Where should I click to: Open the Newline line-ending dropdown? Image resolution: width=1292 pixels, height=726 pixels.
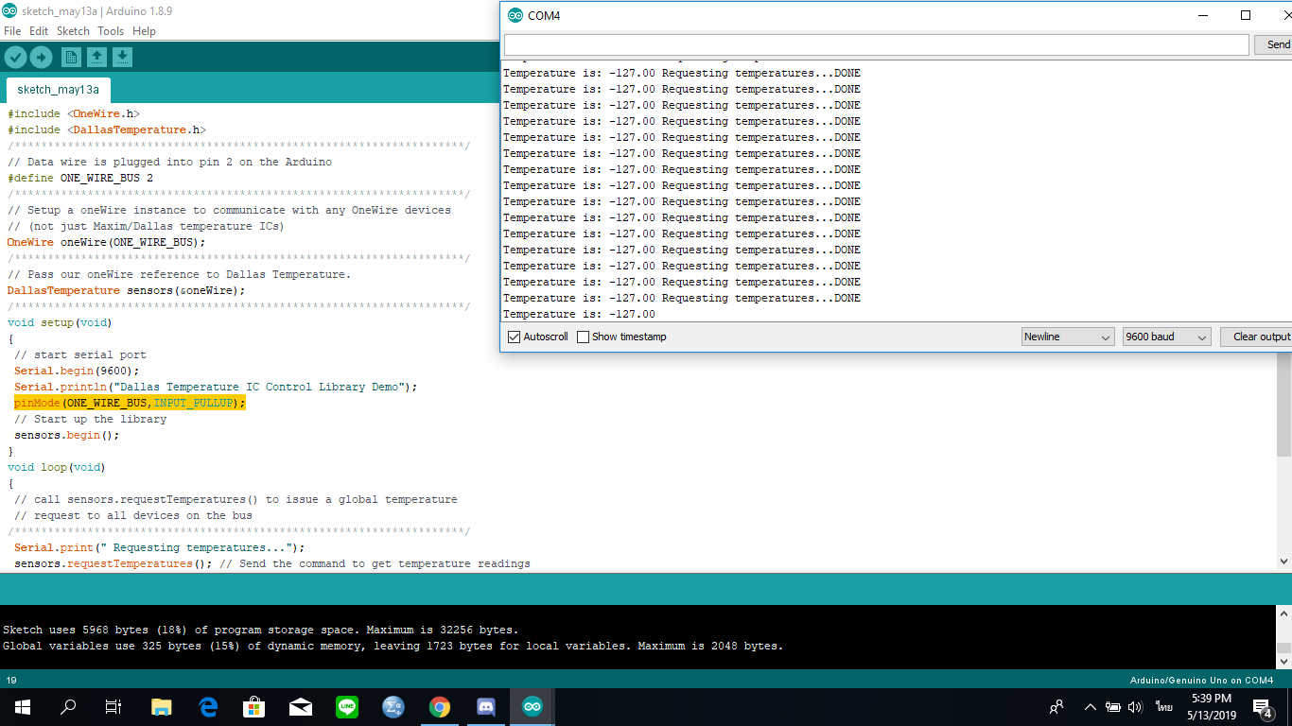(x=1068, y=337)
